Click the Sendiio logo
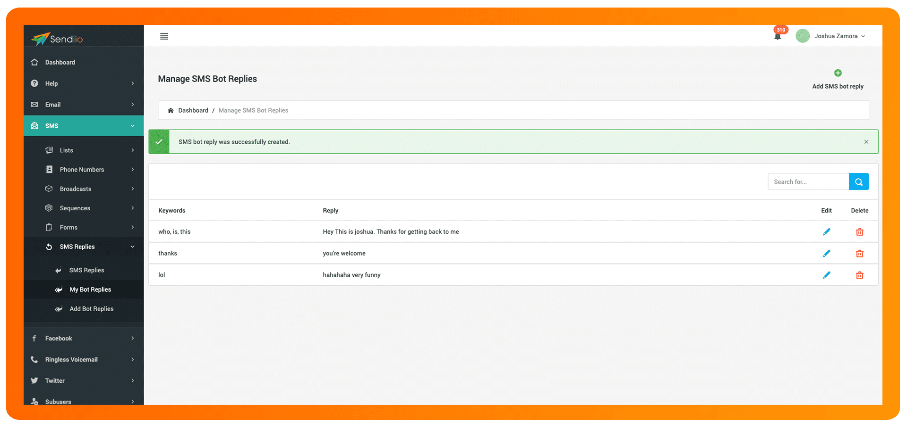Image resolution: width=907 pixels, height=428 pixels. tap(57, 39)
